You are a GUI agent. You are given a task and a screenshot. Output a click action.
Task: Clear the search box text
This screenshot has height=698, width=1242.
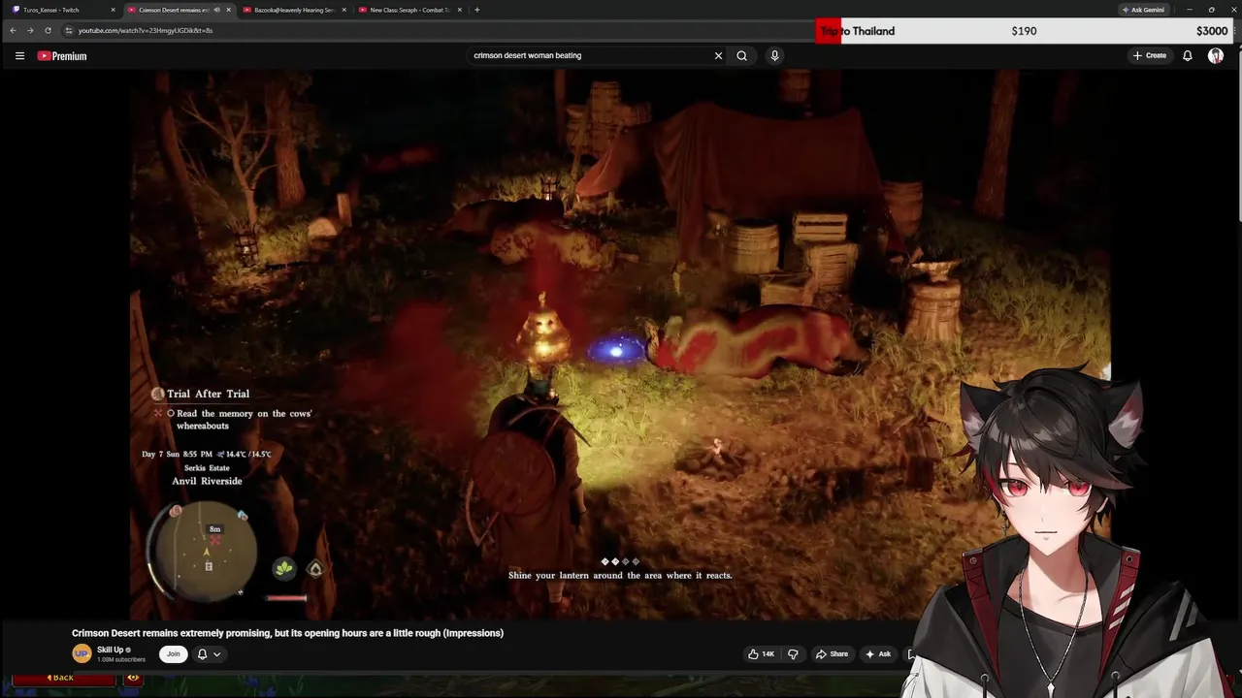pos(718,56)
